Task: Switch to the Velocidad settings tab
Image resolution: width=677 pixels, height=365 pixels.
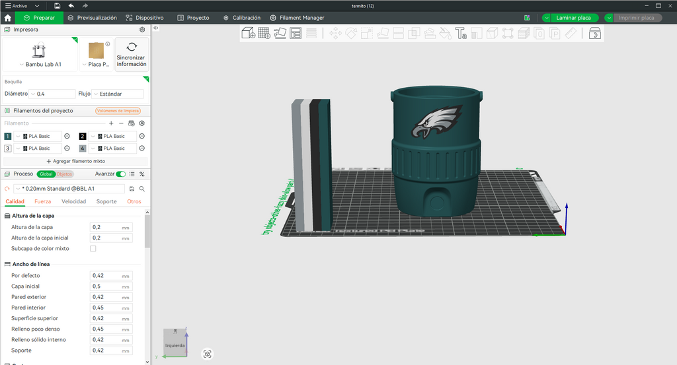Action: coord(73,202)
